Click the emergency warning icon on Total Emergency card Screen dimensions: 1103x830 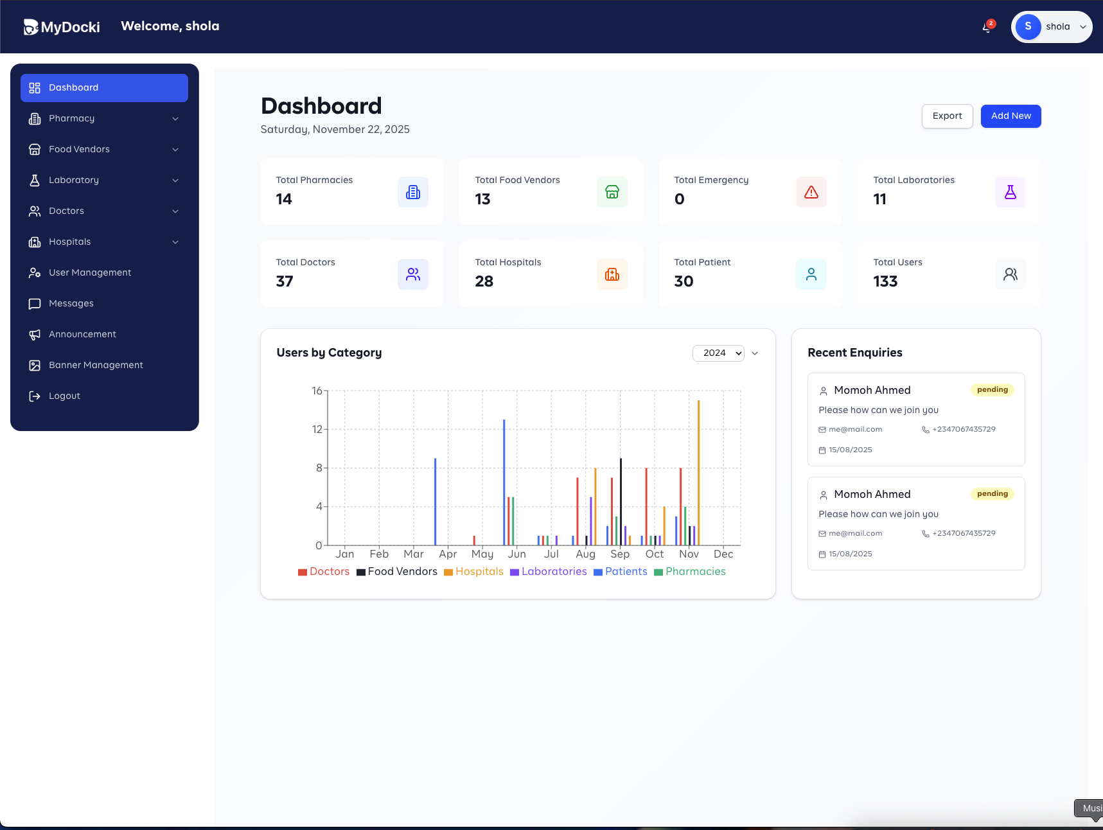click(x=811, y=191)
